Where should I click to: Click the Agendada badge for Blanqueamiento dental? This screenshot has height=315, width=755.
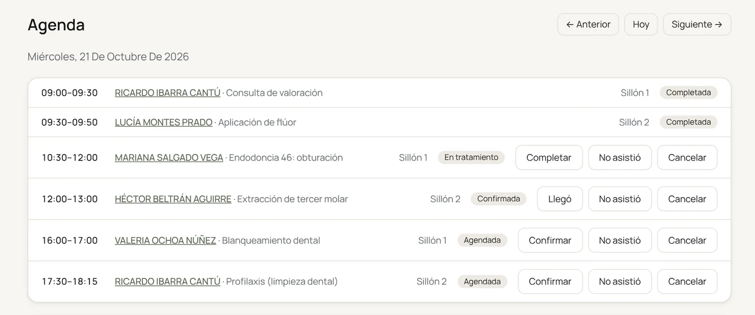point(482,240)
